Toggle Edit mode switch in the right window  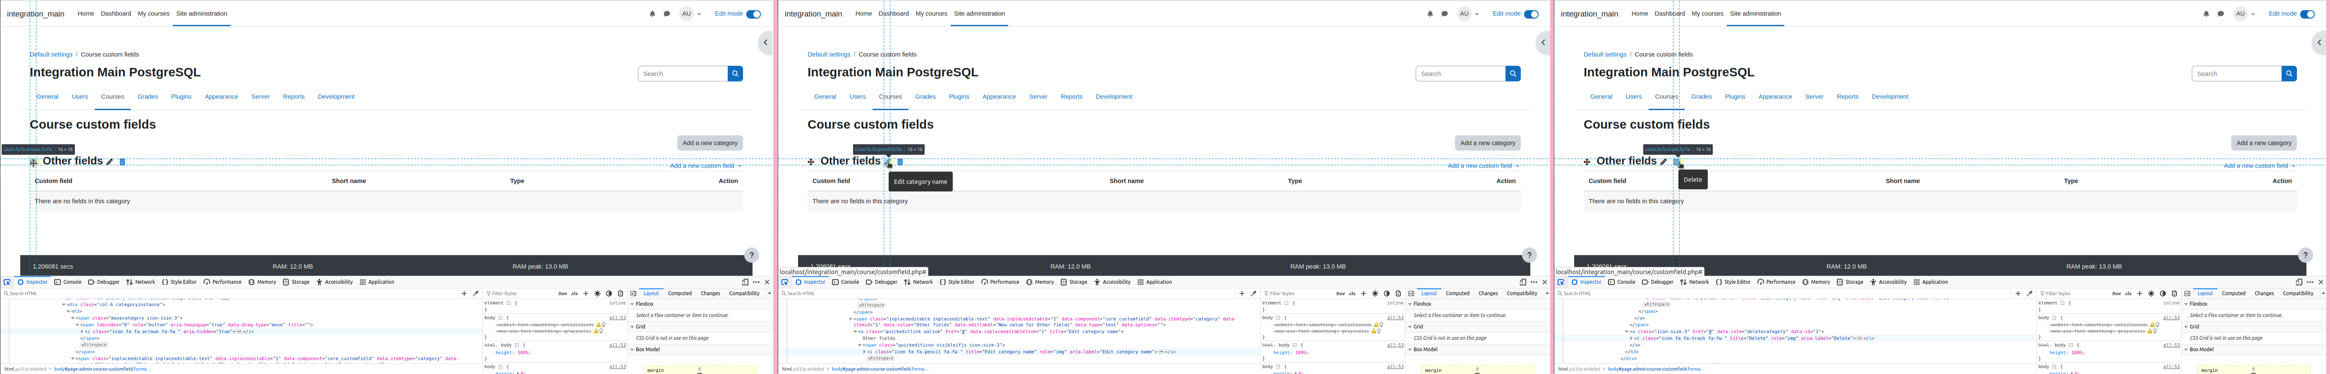pos(2307,14)
